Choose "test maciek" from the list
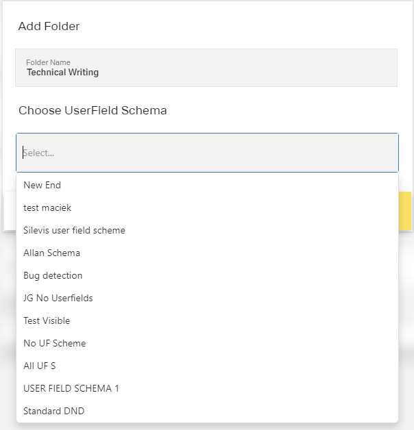Viewport: 414px width, 430px height. 47,207
